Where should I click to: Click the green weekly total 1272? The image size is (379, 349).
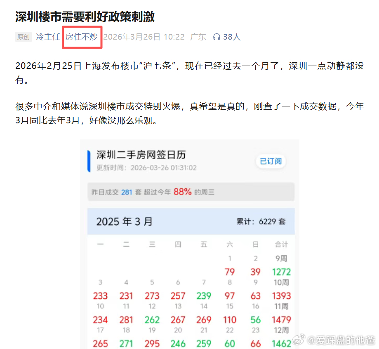(280, 272)
